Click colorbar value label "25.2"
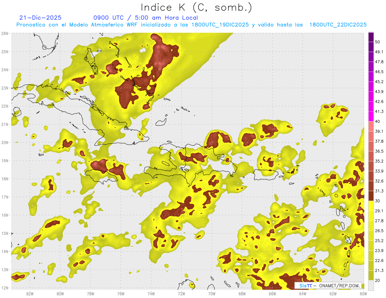This screenshot has width=386, height=298. point(379,241)
